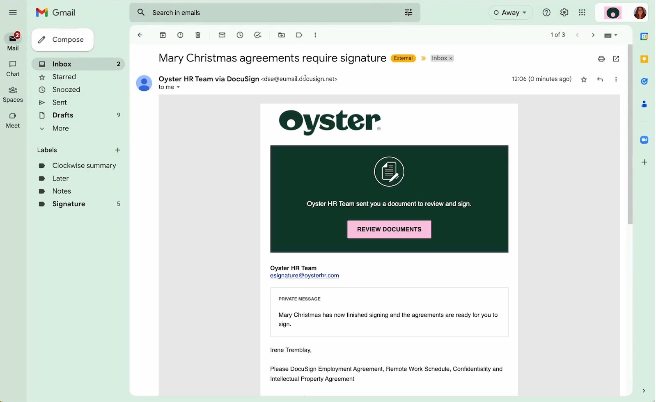Screen dimensions: 656x402
Task: Open the Away status dropdown
Action: click(x=510, y=13)
